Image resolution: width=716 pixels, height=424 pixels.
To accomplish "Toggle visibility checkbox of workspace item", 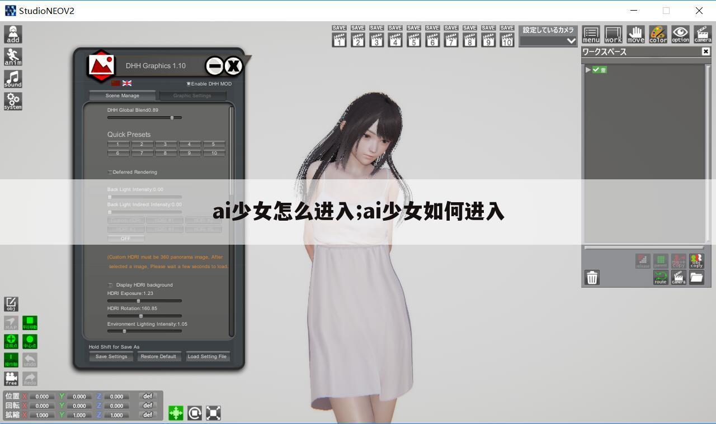I will (x=596, y=70).
